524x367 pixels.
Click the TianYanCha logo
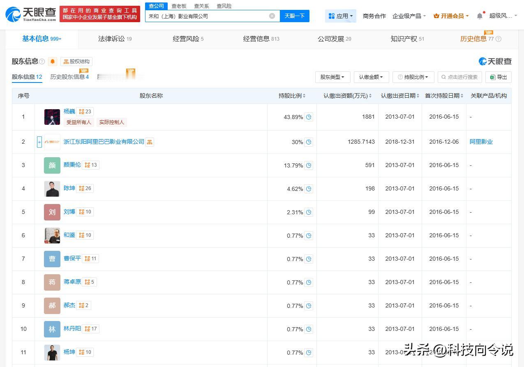pos(31,14)
